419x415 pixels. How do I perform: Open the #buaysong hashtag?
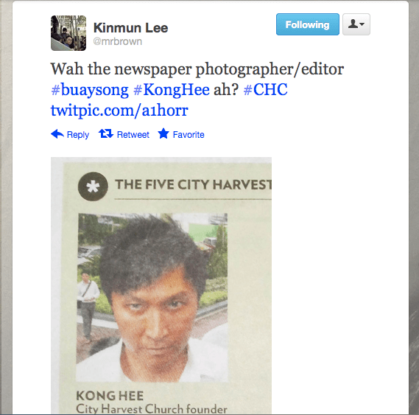click(x=90, y=89)
